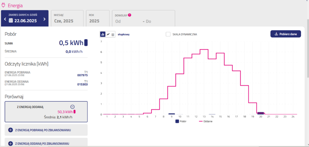
Task: Click Pobierz dane button
Action: point(286,34)
